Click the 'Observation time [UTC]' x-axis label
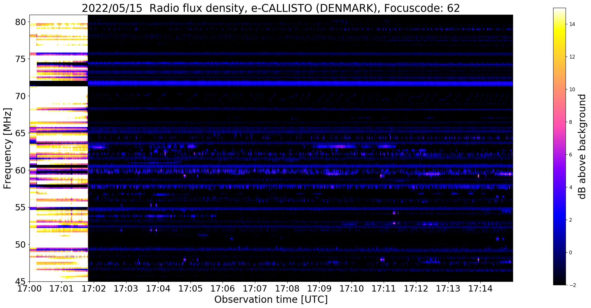Image resolution: width=591 pixels, height=308 pixels. pos(271,299)
